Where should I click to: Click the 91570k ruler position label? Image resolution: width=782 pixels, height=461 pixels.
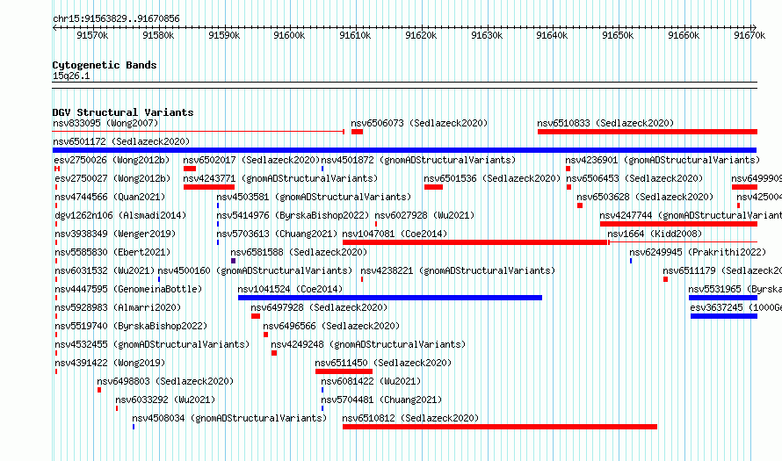pos(91,35)
